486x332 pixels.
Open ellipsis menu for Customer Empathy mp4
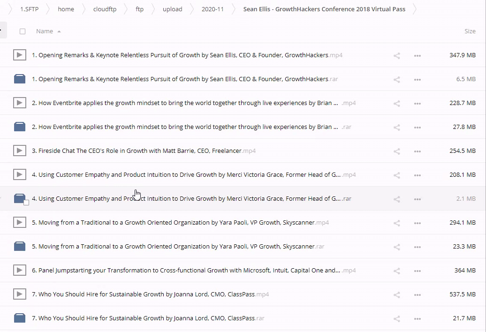click(x=417, y=175)
